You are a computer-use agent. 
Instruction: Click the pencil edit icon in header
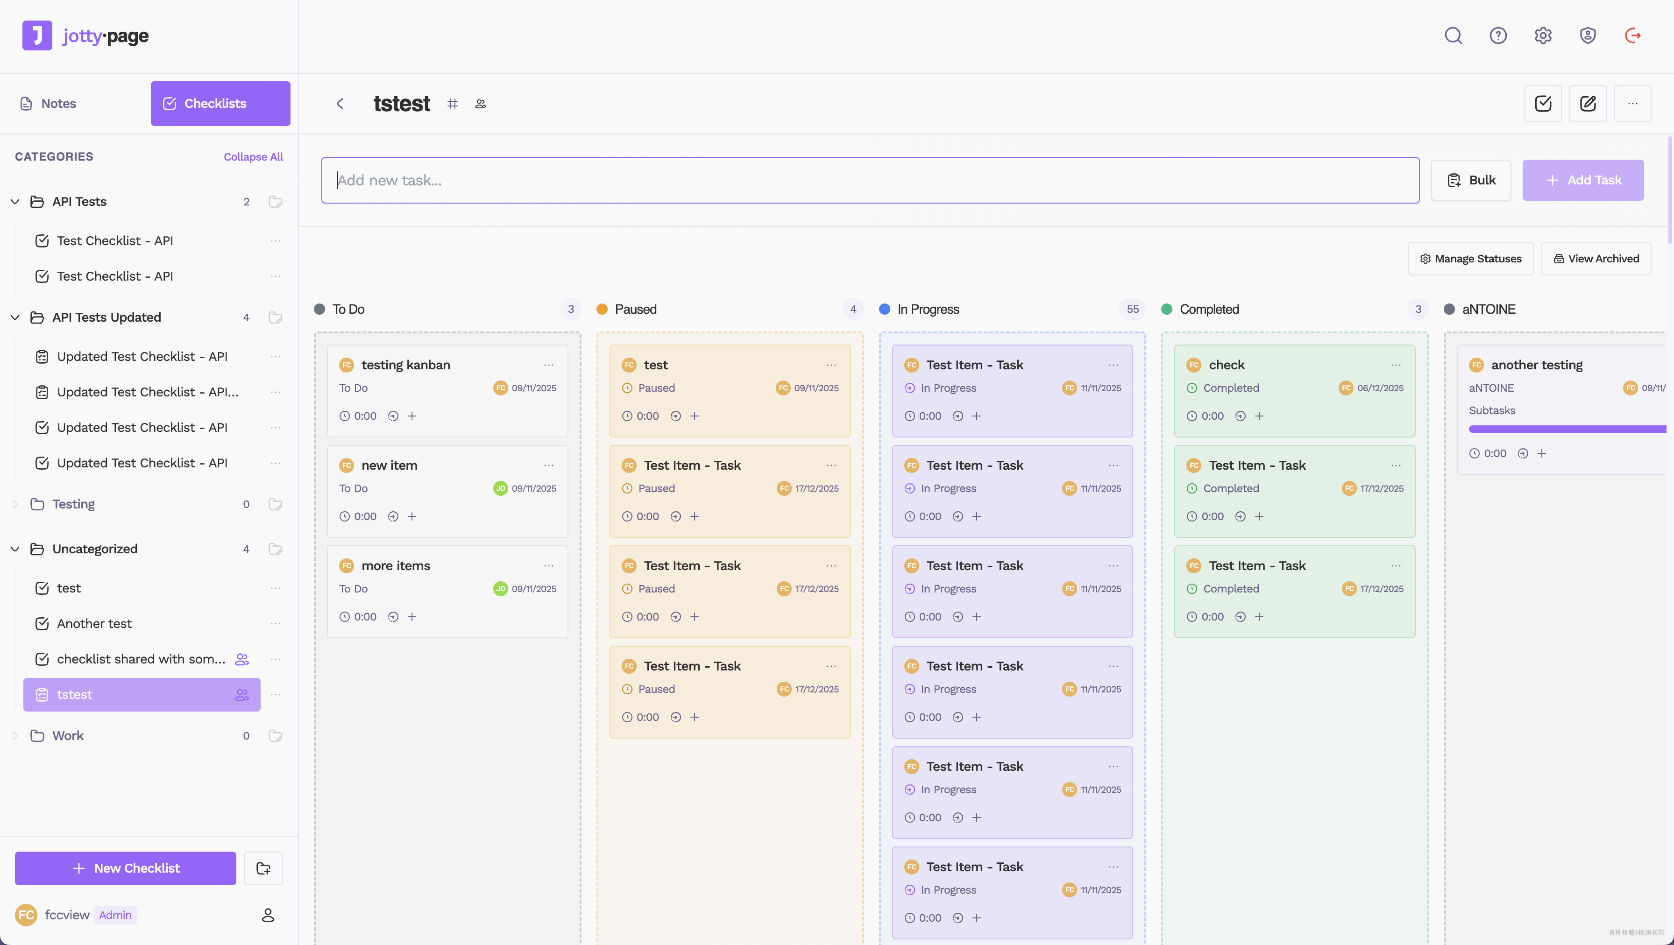pyautogui.click(x=1588, y=104)
